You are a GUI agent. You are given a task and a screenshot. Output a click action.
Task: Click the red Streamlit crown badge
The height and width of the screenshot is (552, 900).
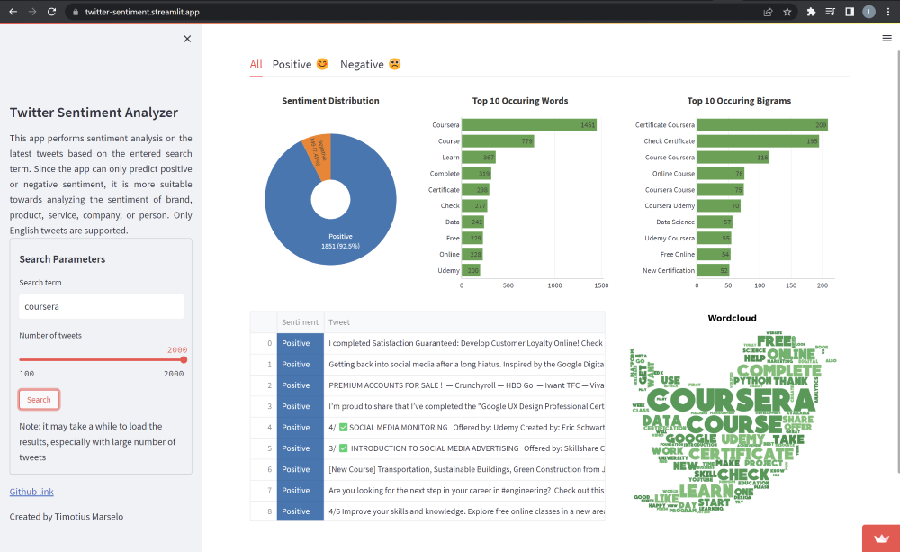tap(881, 538)
